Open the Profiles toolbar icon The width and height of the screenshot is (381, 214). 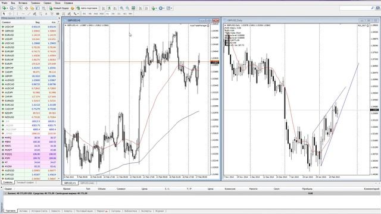[11, 8]
